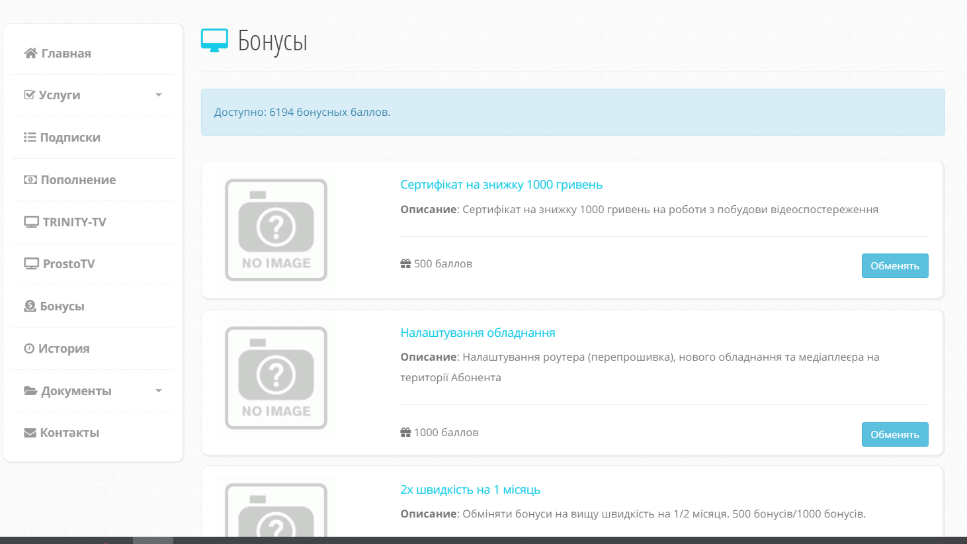
Task: Click the envelope icon beside Контакты
Action: click(x=30, y=433)
